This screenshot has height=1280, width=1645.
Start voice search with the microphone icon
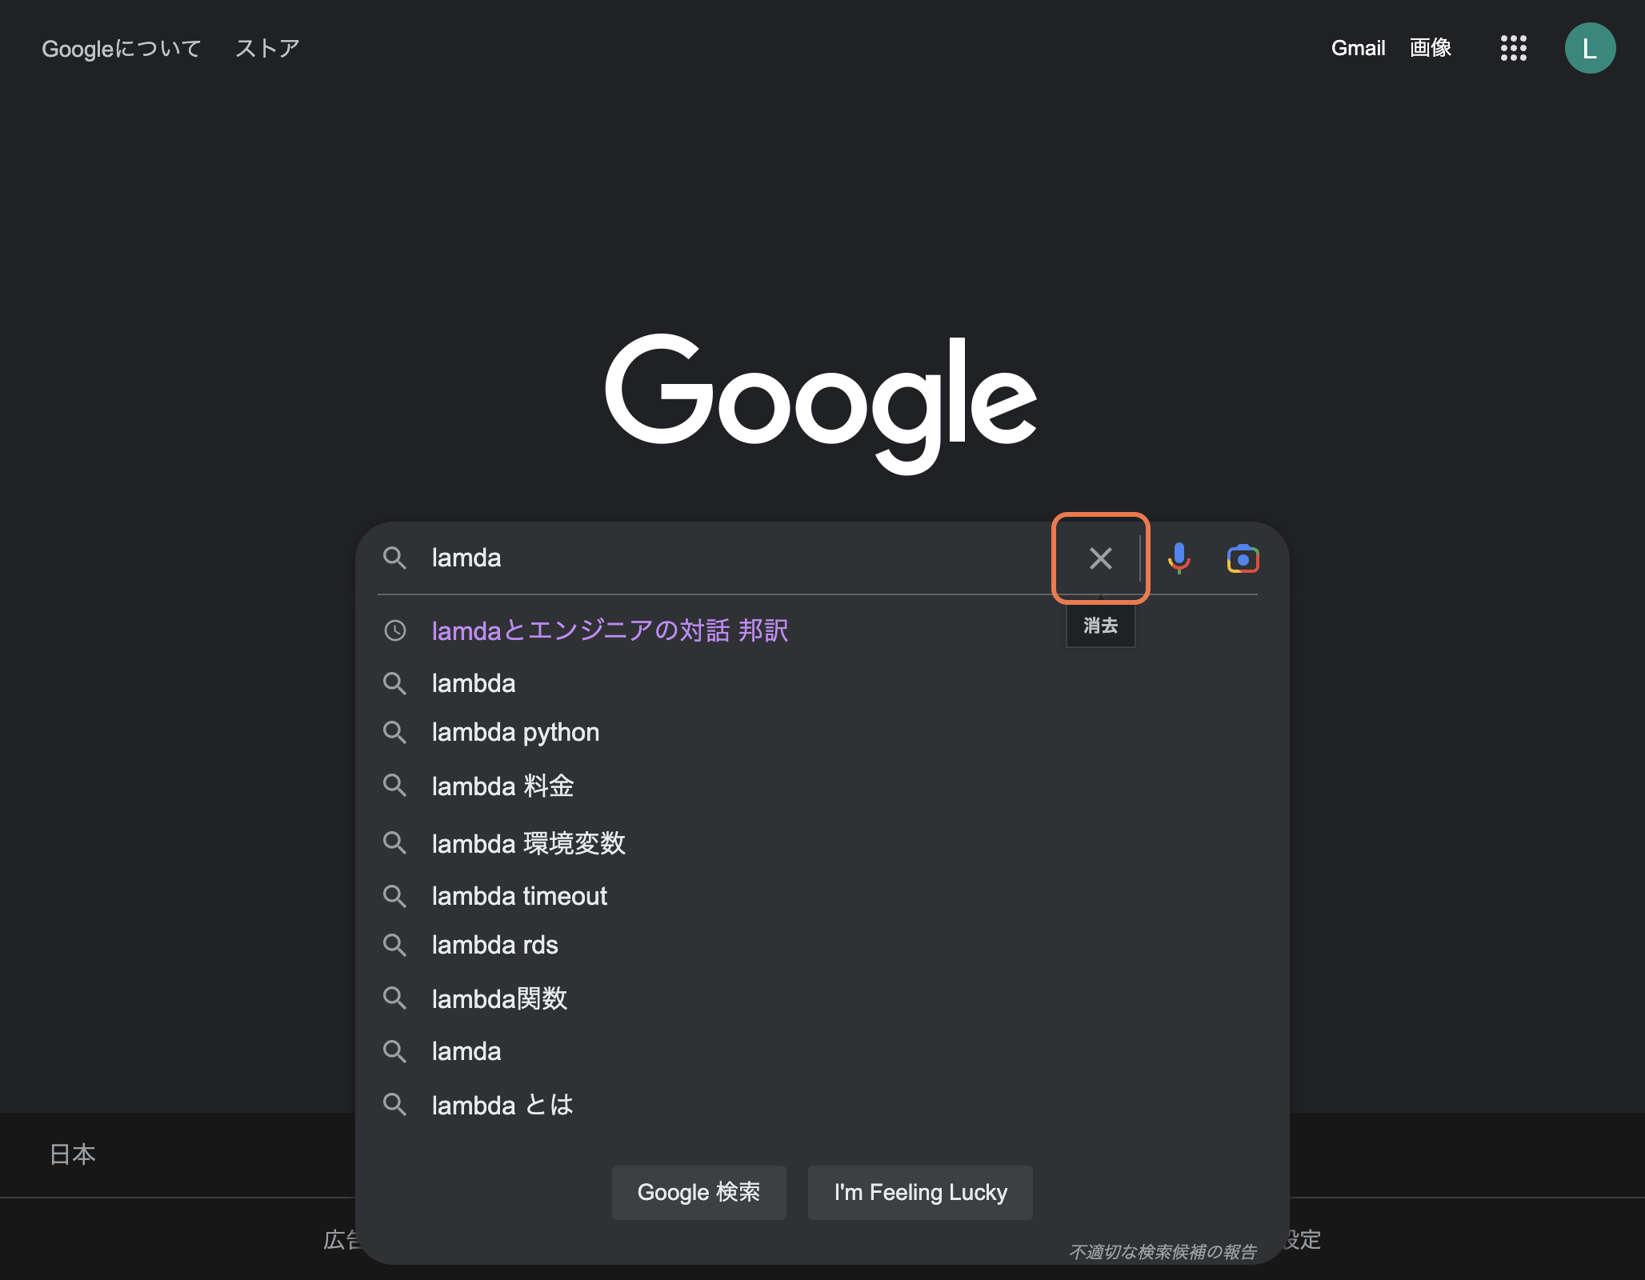tap(1179, 558)
